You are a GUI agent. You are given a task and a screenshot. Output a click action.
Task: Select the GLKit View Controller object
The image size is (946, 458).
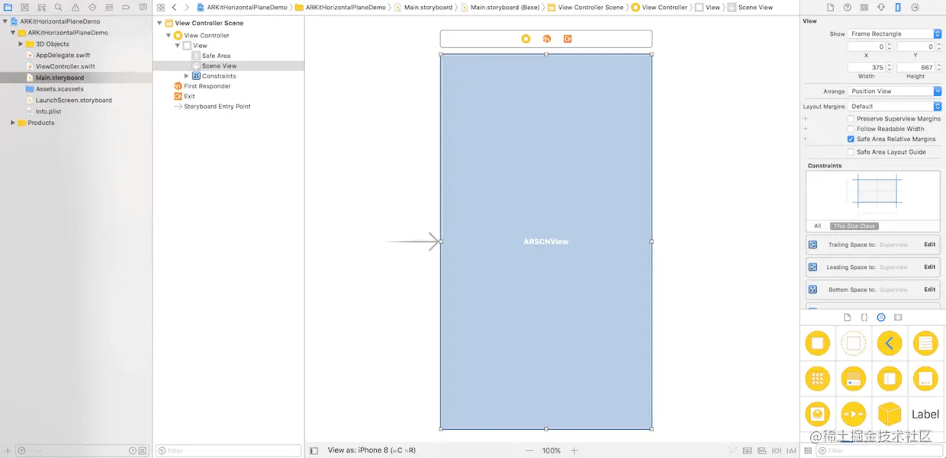[818, 415]
